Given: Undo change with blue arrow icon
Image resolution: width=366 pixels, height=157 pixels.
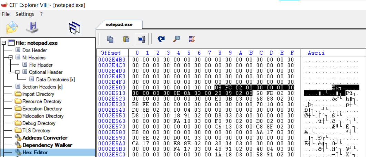Looking at the screenshot, I should coord(161,39).
